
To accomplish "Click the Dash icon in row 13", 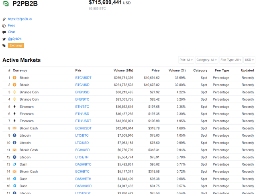I will (14, 164).
